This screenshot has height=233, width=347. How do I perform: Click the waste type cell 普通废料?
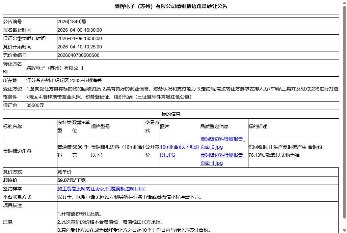(64, 151)
